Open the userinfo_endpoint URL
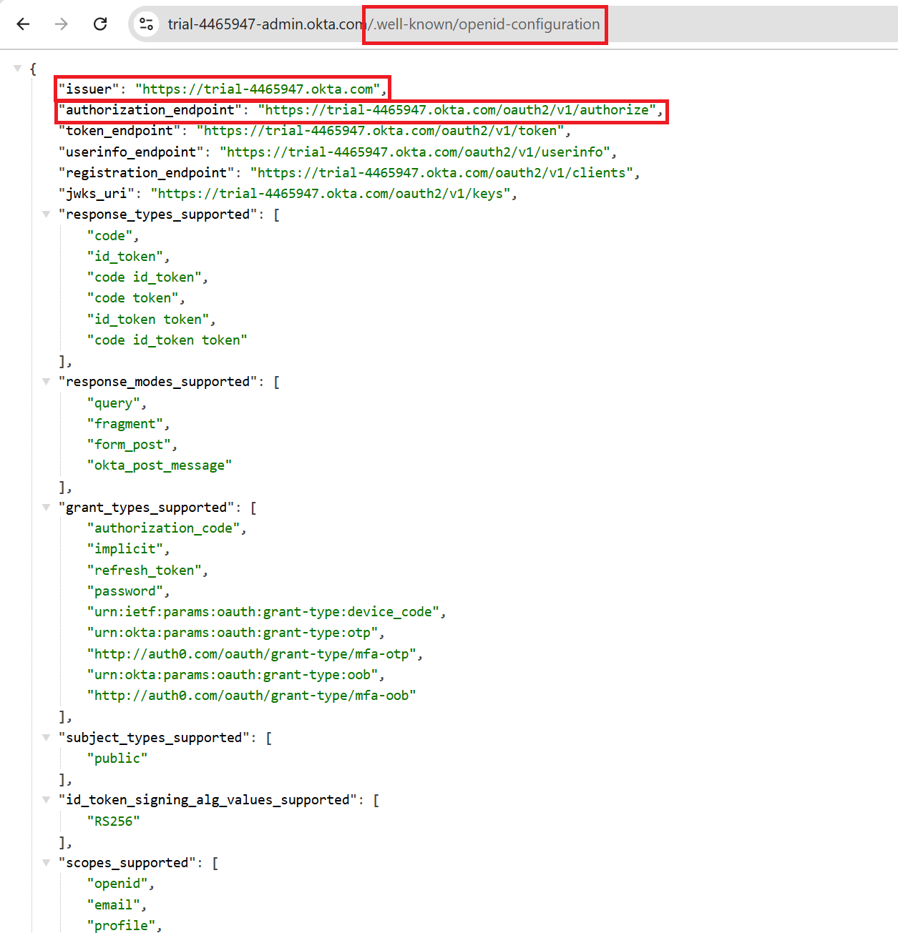Viewport: 898px width, 933px height. coord(415,152)
